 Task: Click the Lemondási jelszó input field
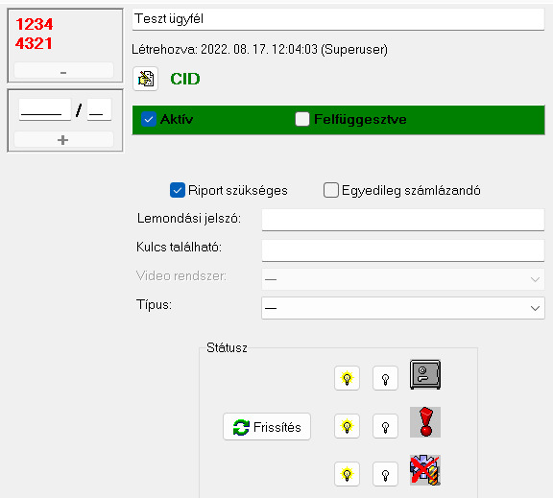click(x=403, y=220)
